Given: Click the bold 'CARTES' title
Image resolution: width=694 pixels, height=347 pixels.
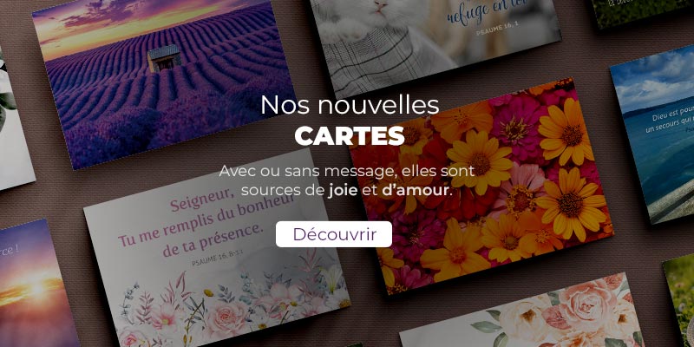Looking at the screenshot, I should [350, 136].
